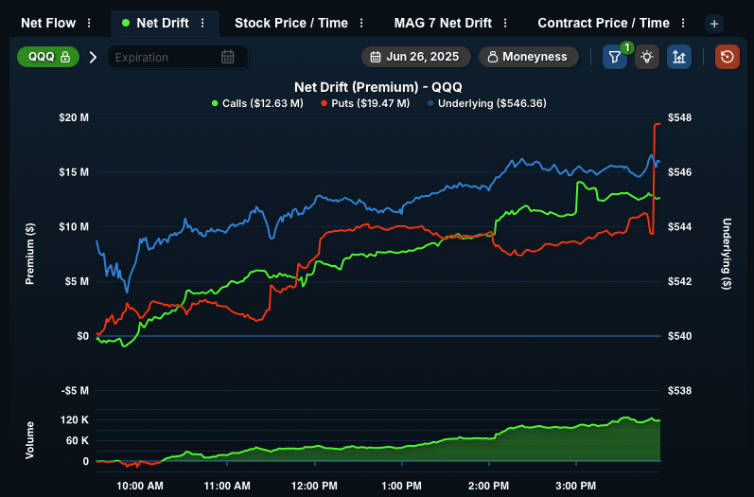
Task: Open Net Flow tab options menu
Action: point(89,23)
